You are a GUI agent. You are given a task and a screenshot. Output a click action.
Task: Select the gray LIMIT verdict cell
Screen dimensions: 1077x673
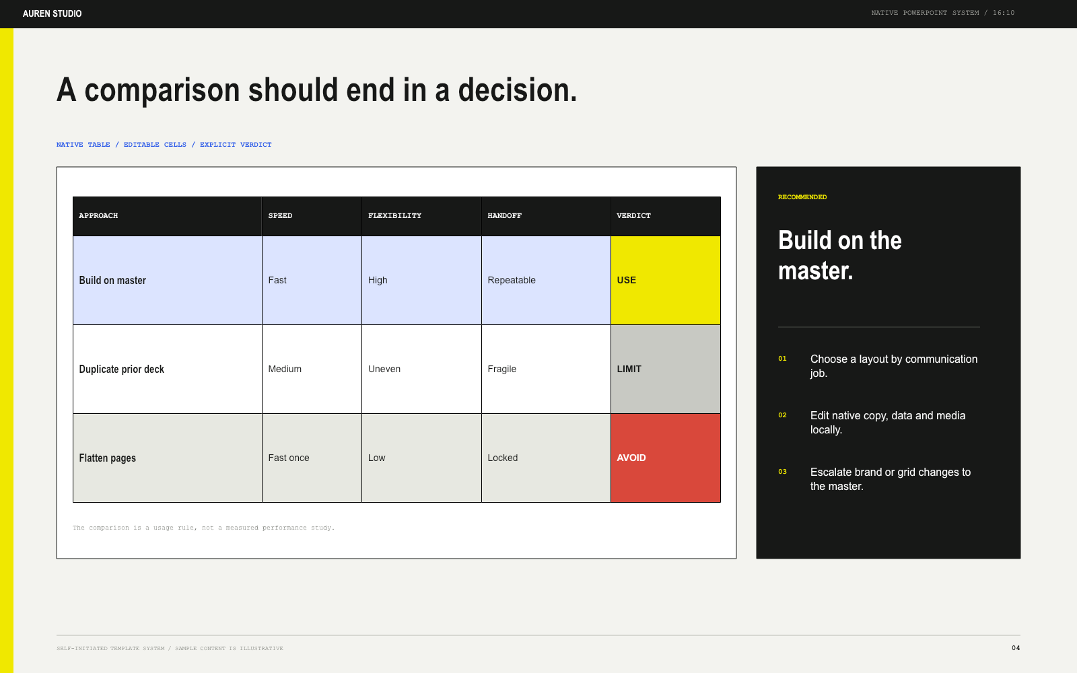point(666,369)
